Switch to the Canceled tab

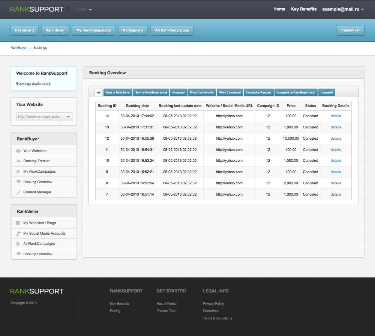point(327,92)
